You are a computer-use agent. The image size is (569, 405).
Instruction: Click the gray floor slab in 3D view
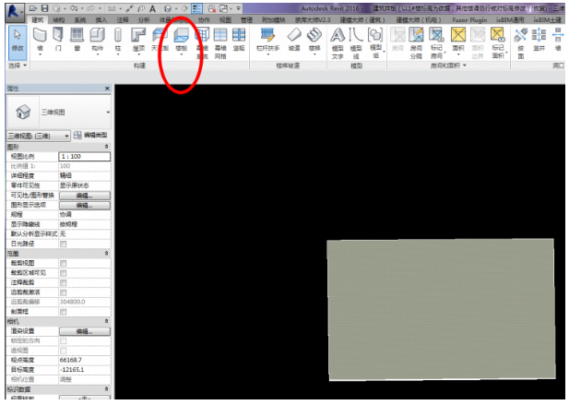coord(441,309)
